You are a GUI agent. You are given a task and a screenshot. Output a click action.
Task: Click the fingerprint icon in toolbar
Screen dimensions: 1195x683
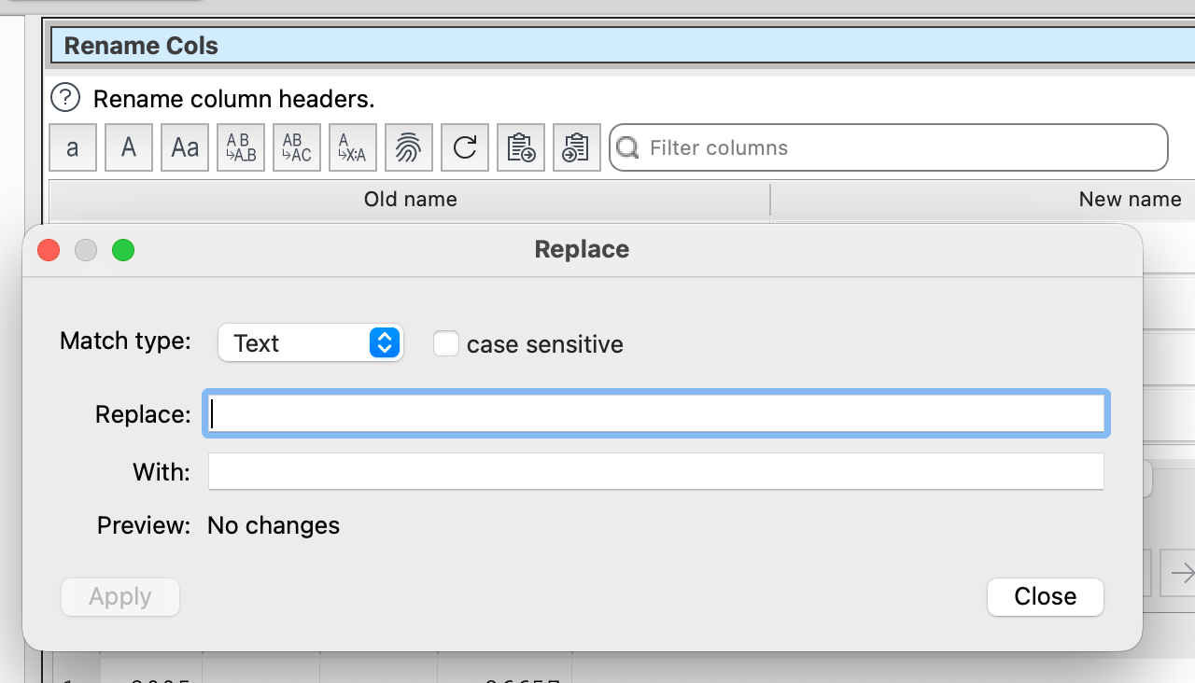pyautogui.click(x=409, y=148)
